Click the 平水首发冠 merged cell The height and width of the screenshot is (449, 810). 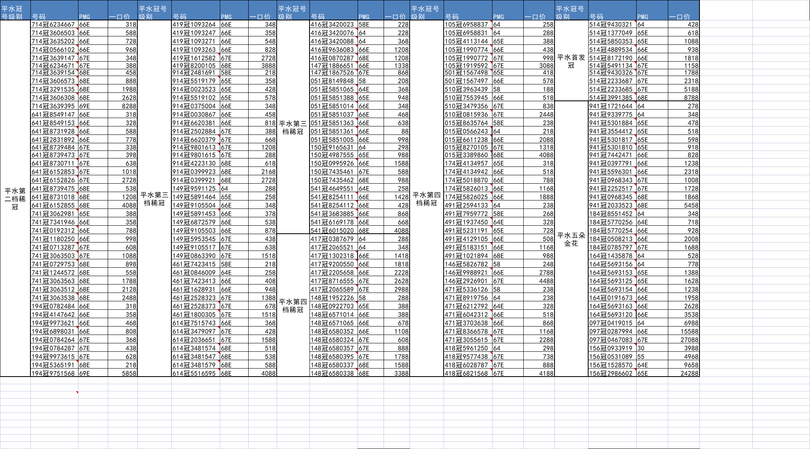[x=571, y=61]
